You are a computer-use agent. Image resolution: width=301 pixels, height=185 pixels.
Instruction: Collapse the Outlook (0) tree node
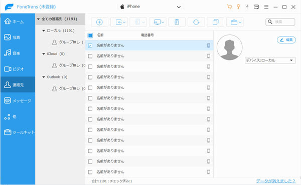44,77
